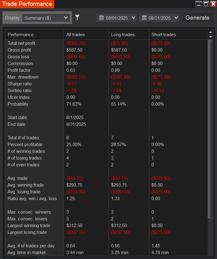Select the Sharpe ratio row label
This screenshot has width=217, height=259.
pyautogui.click(x=20, y=84)
